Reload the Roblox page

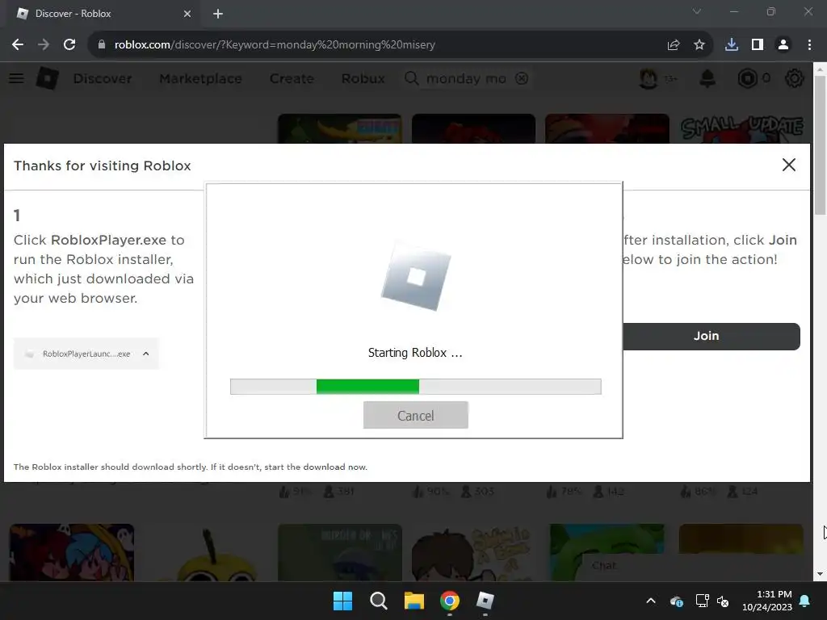tap(69, 45)
